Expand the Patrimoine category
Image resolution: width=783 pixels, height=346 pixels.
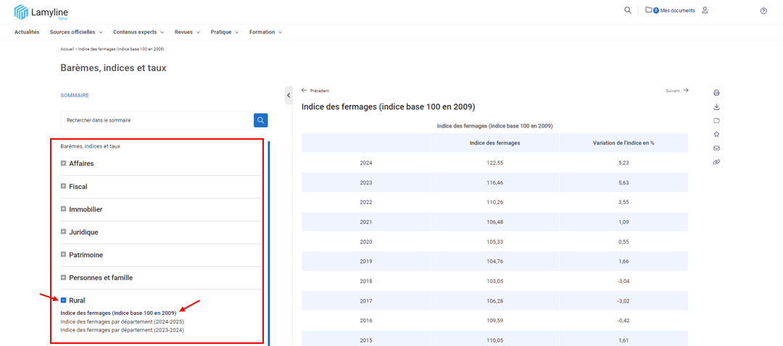click(64, 255)
